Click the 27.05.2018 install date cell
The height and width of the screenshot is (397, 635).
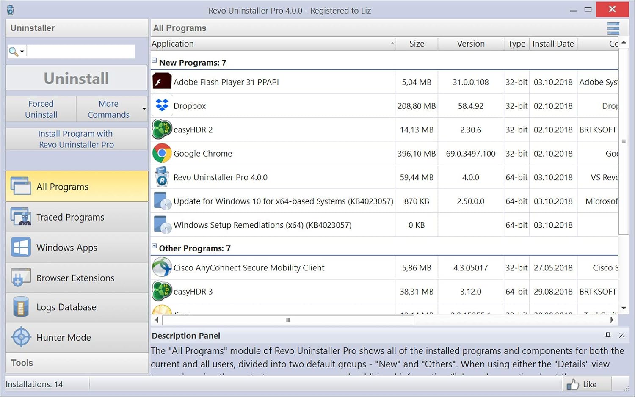553,268
